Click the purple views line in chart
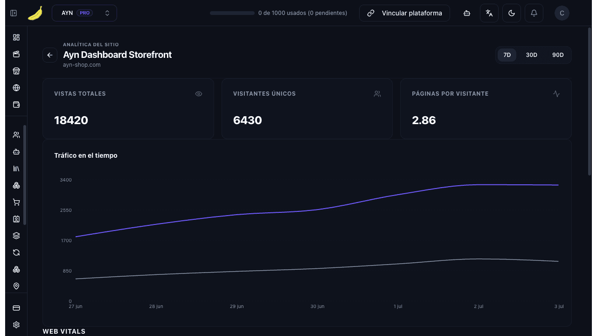Image resolution: width=597 pixels, height=336 pixels. point(317,209)
